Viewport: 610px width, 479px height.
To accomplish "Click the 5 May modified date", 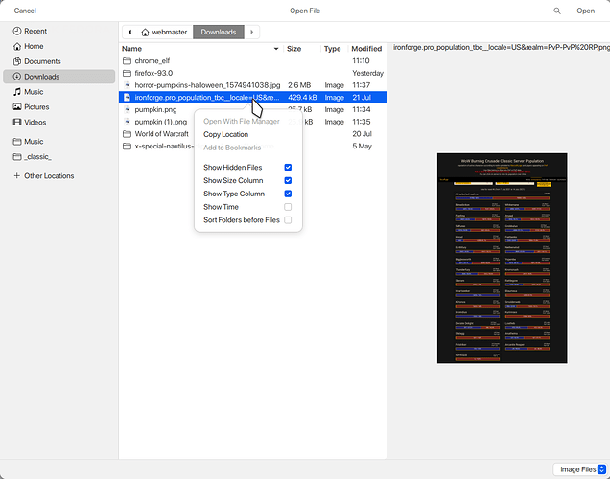I will click(x=362, y=146).
